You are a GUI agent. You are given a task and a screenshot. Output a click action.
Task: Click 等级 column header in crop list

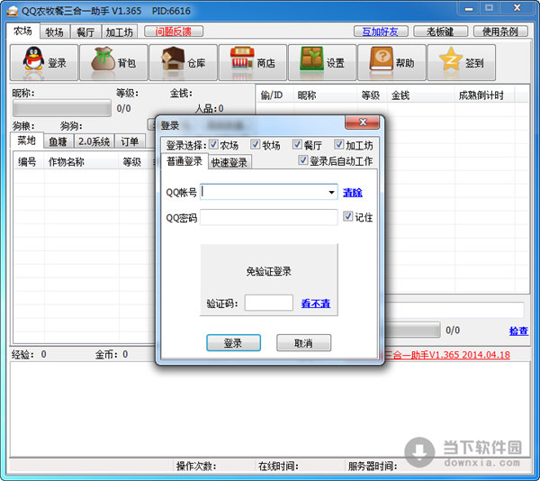click(x=132, y=161)
